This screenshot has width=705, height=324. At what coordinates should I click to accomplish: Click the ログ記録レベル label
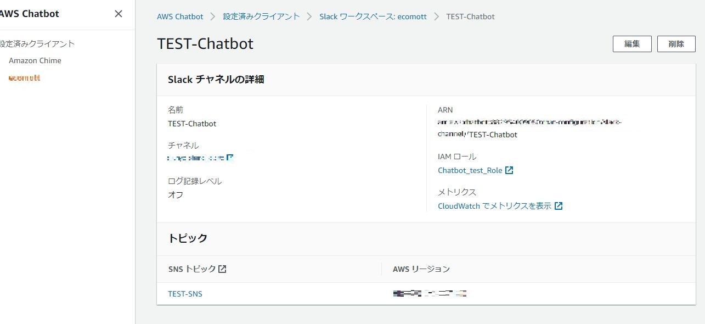tap(195, 181)
